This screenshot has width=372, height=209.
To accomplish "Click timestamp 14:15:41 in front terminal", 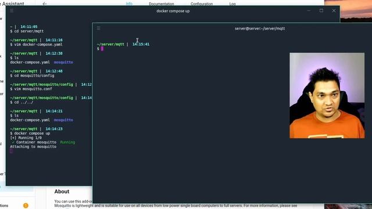I will [141, 44].
